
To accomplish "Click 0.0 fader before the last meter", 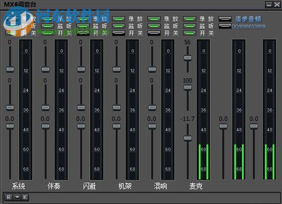I will click(x=254, y=126).
